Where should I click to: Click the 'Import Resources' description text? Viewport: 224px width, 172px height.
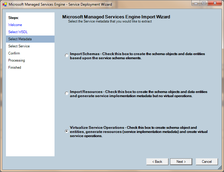click(139, 94)
